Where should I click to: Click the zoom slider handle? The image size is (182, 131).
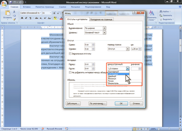click(169, 129)
